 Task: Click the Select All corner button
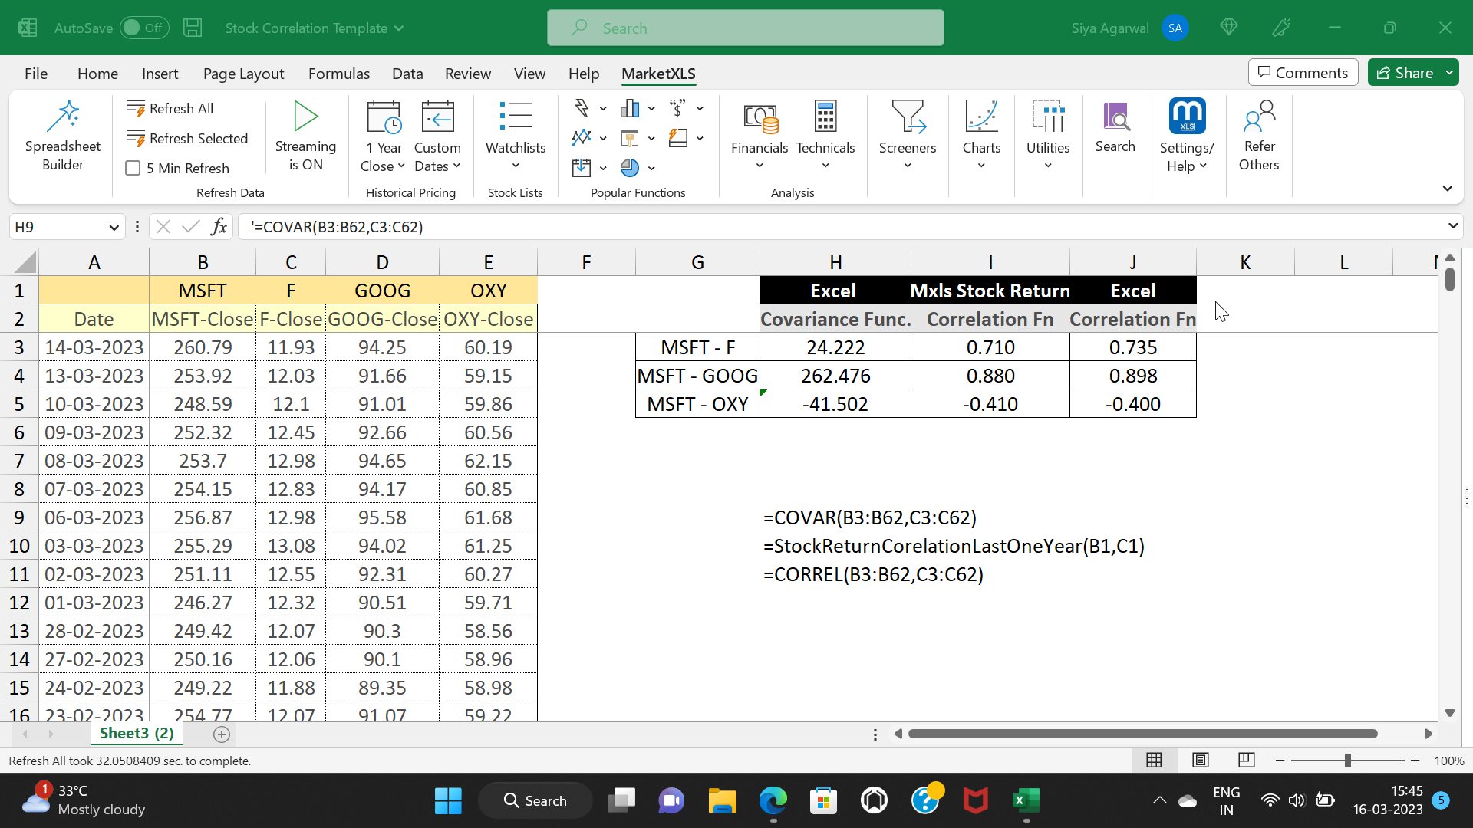coord(25,263)
